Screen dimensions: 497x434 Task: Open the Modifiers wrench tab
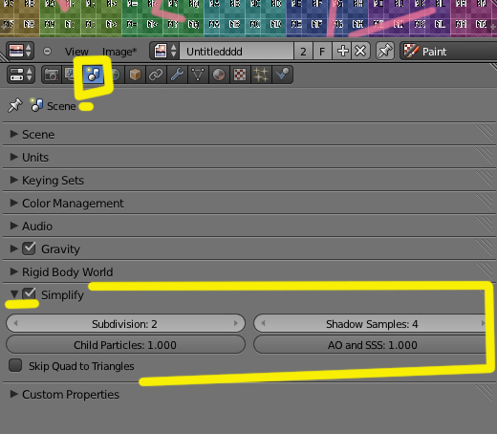click(177, 75)
